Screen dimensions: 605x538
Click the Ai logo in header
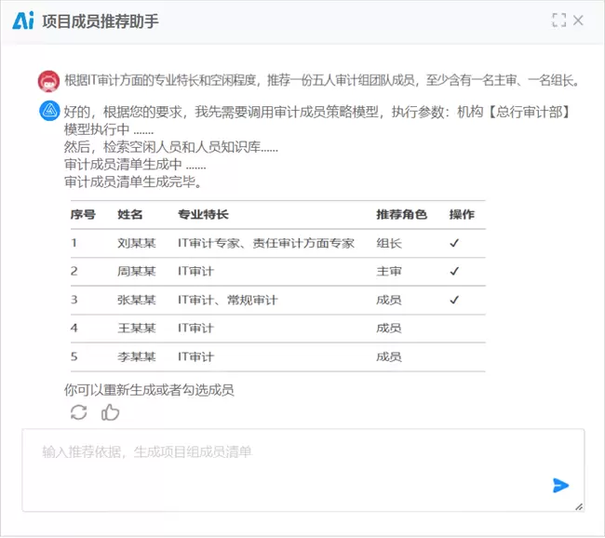click(x=22, y=20)
